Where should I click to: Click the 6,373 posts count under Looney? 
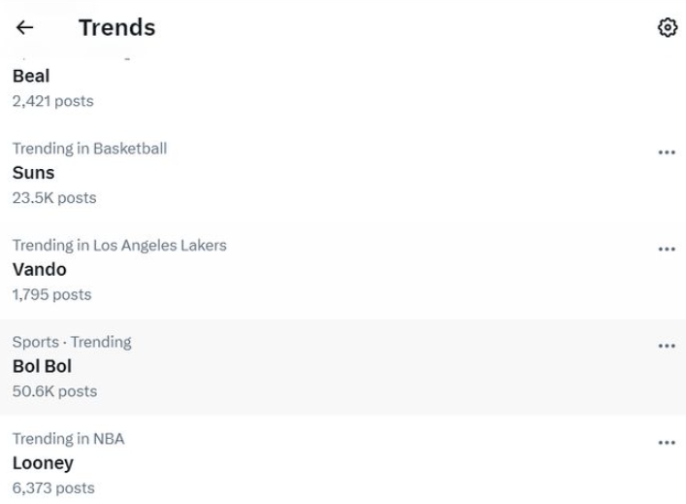point(53,487)
